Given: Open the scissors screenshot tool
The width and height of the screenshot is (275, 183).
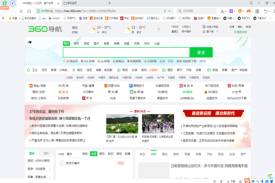Looking at the screenshot, I should click(x=223, y=11).
